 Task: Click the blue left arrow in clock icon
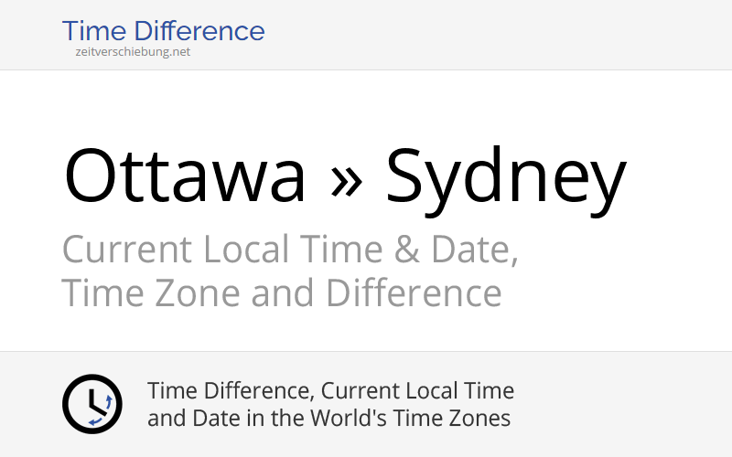95,421
